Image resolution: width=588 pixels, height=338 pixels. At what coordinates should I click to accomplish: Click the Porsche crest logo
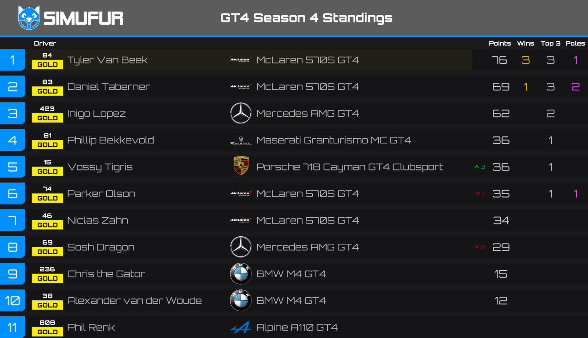coord(241,166)
